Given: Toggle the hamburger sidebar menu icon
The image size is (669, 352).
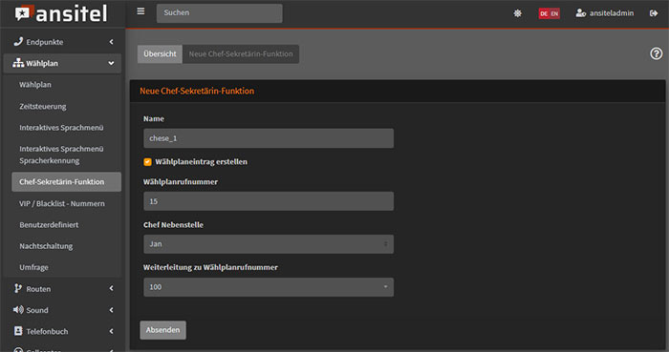Looking at the screenshot, I should [140, 11].
